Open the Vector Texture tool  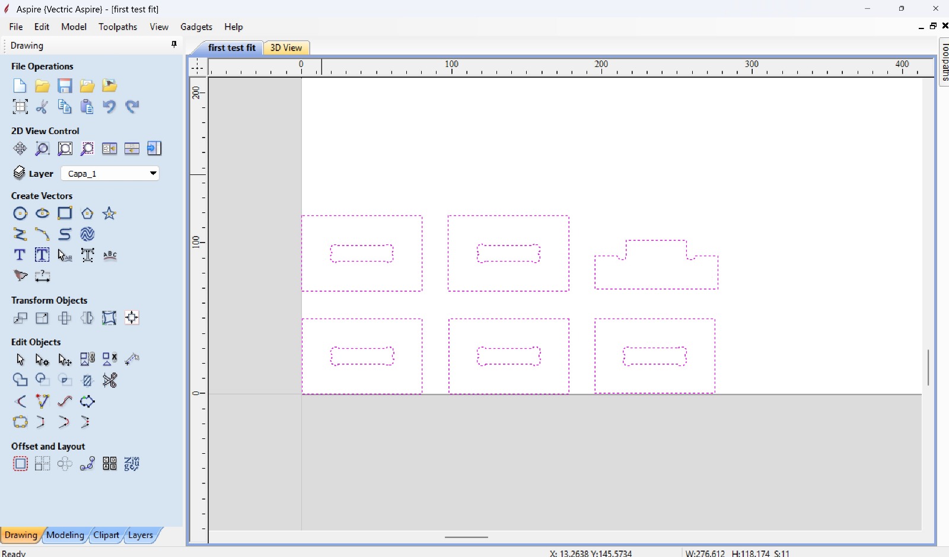pos(87,234)
